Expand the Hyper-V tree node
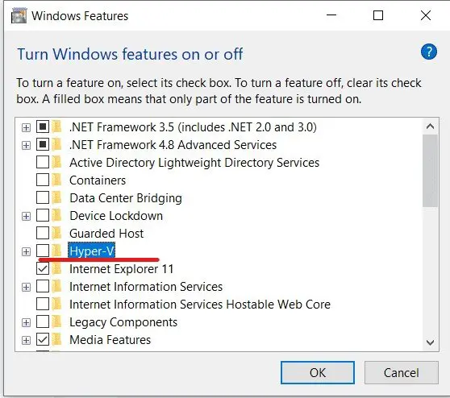This screenshot has height=398, width=450. click(x=26, y=251)
